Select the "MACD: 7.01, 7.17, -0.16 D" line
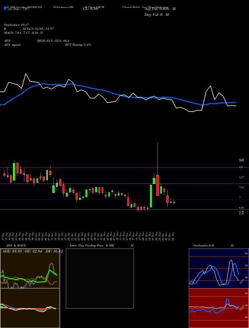Viewport: 249px width, 328px height. pyautogui.click(x=23, y=33)
